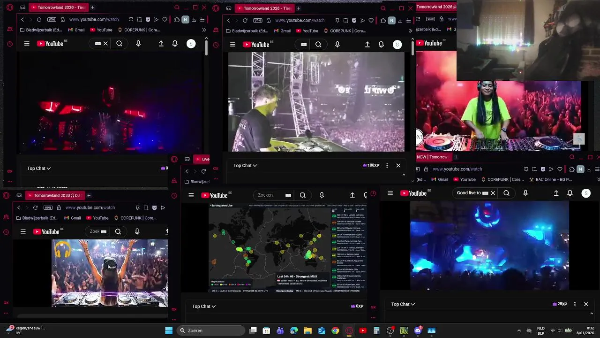600x338 pixels.
Task: Expand Top Chat dropdown in bottom-right window
Action: (403, 304)
